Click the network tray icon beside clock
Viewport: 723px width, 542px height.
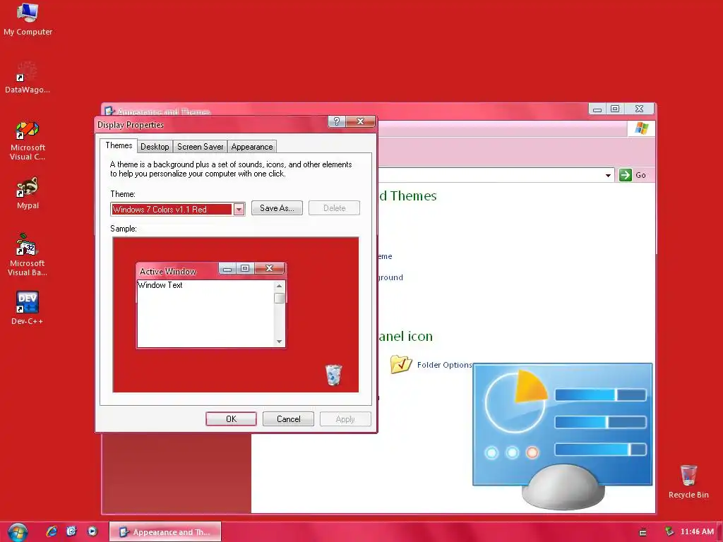point(669,532)
